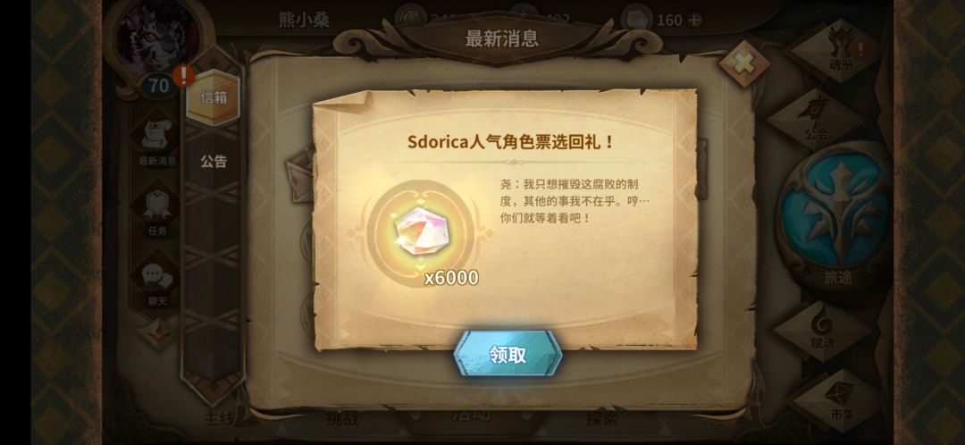This screenshot has width=965, height=445.
Task: Start 旅途 journey via the blue orb
Action: pyautogui.click(x=837, y=216)
